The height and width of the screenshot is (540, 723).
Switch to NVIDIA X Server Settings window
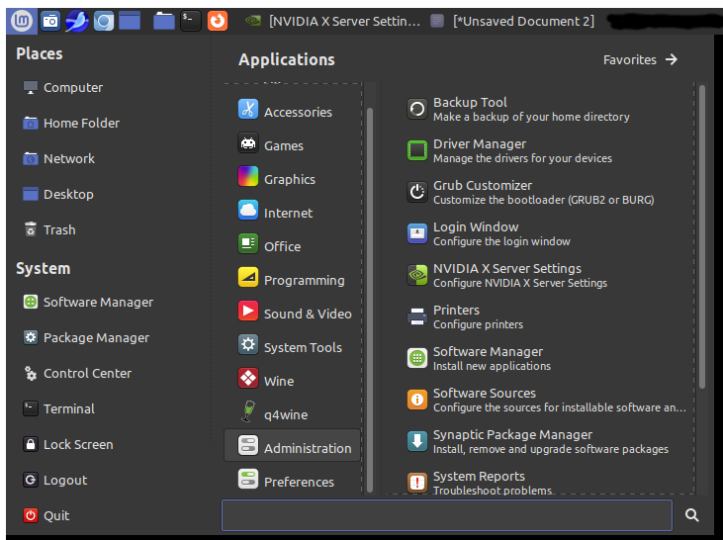(332, 21)
